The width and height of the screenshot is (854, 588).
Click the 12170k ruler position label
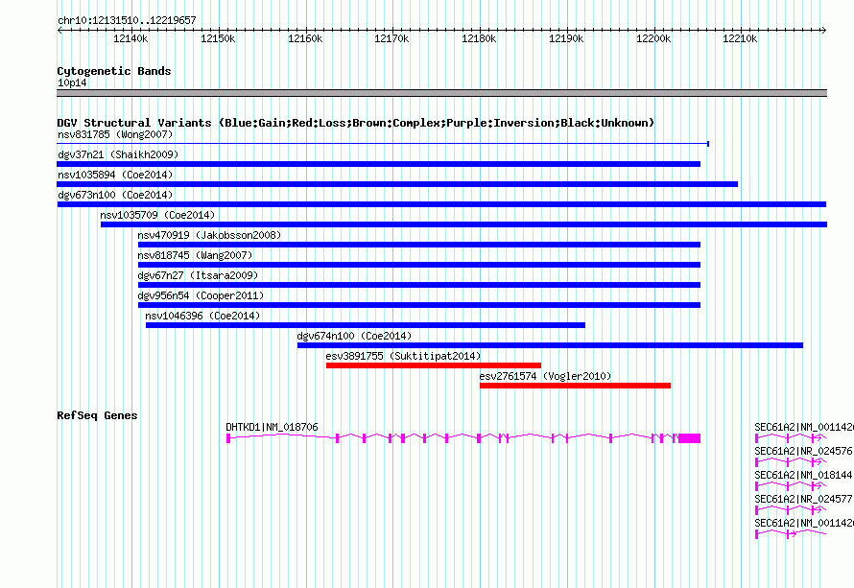point(391,38)
